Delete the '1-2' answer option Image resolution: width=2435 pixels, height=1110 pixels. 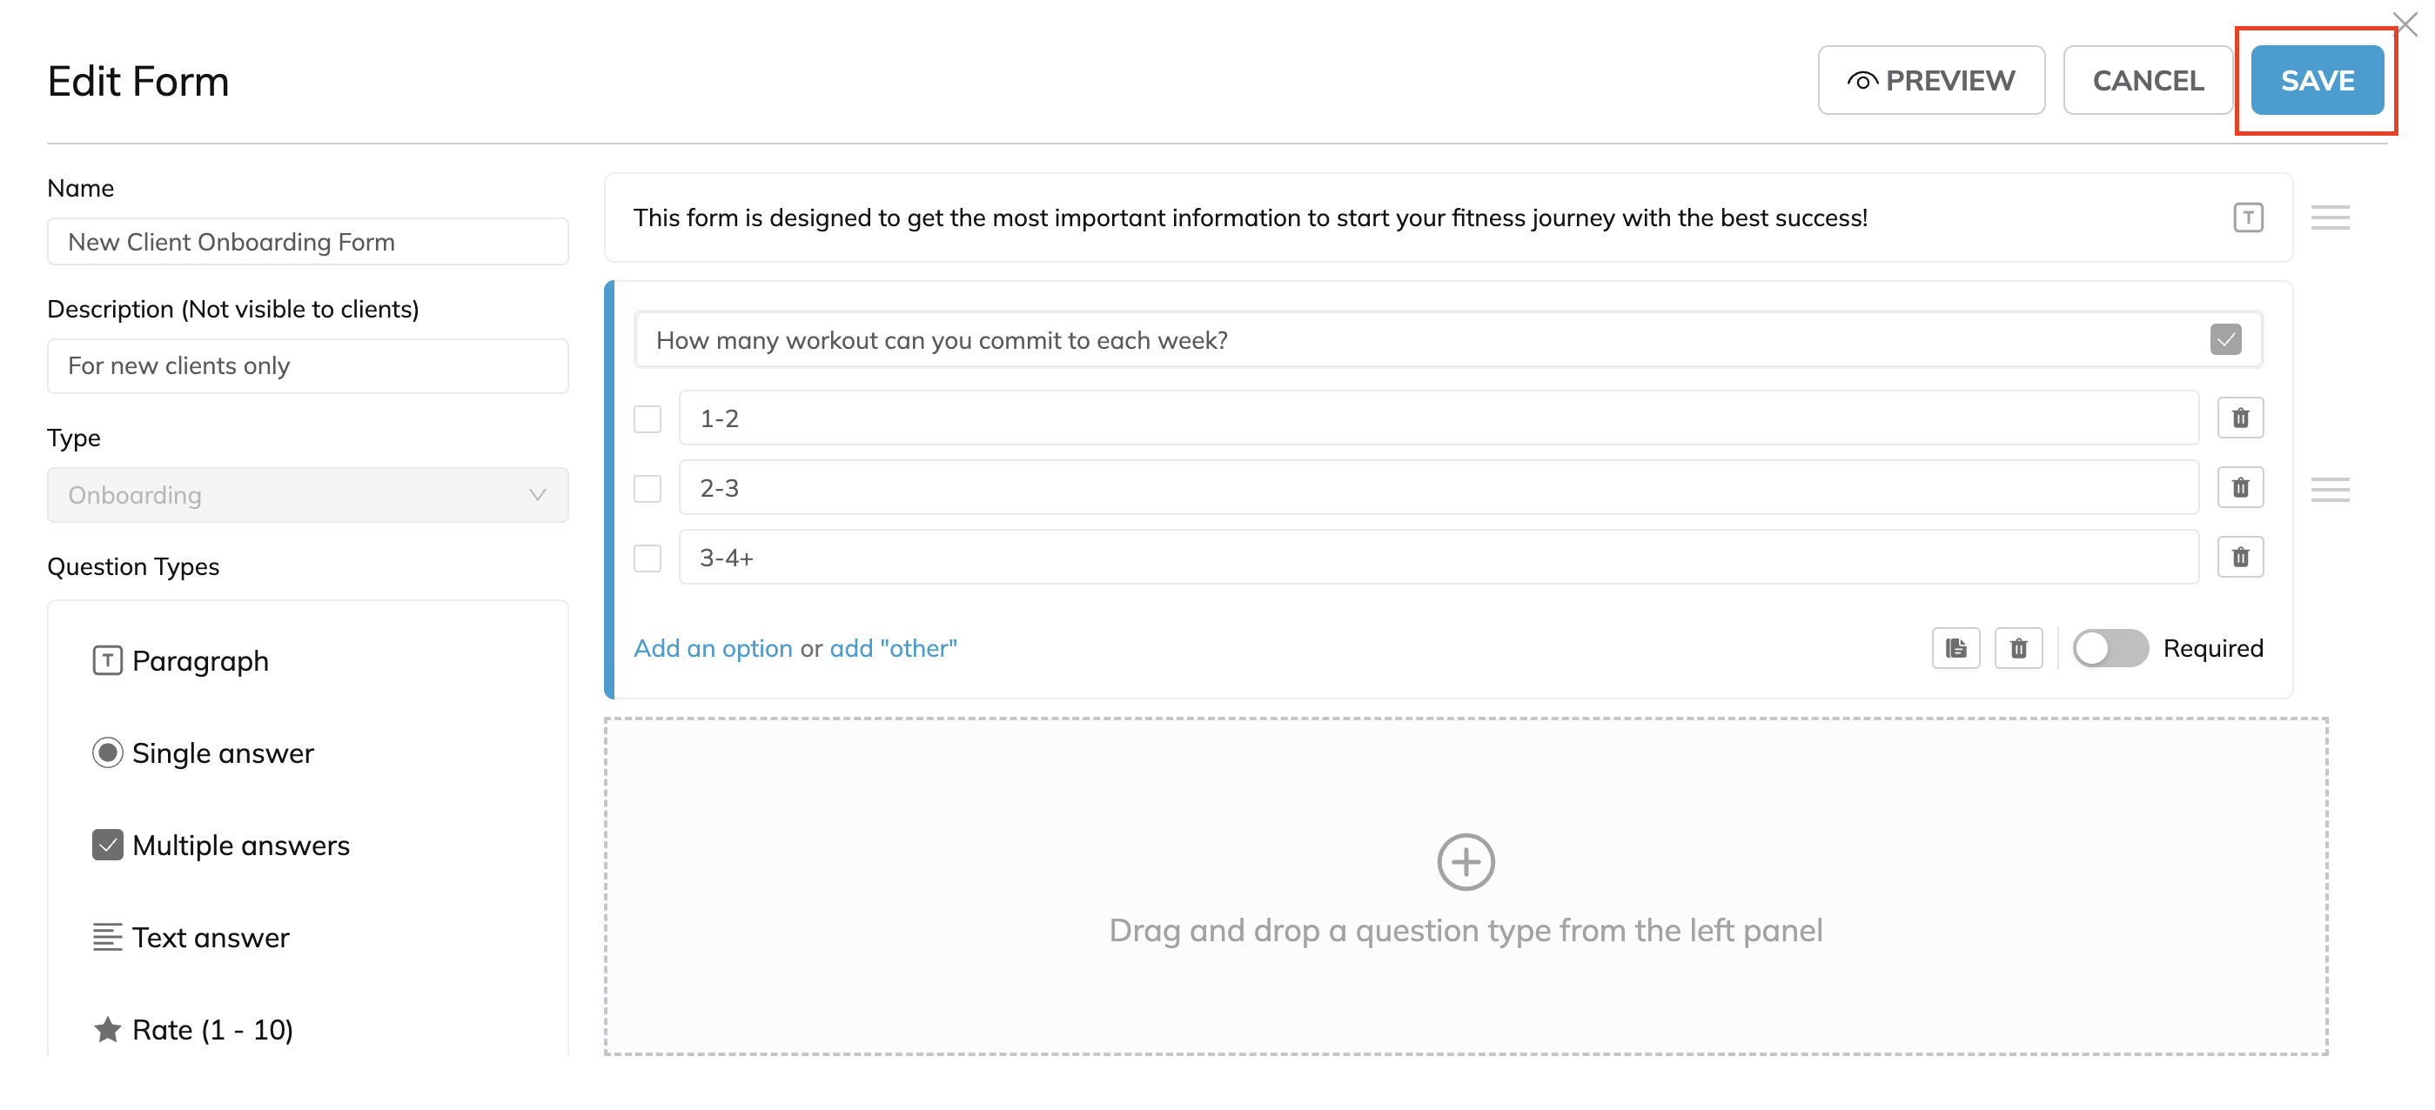point(2239,418)
